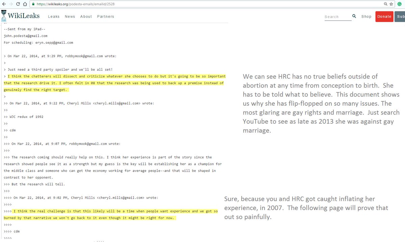Open the green Grammarly extension icon
The image size is (405, 242).
pyautogui.click(x=400, y=4)
